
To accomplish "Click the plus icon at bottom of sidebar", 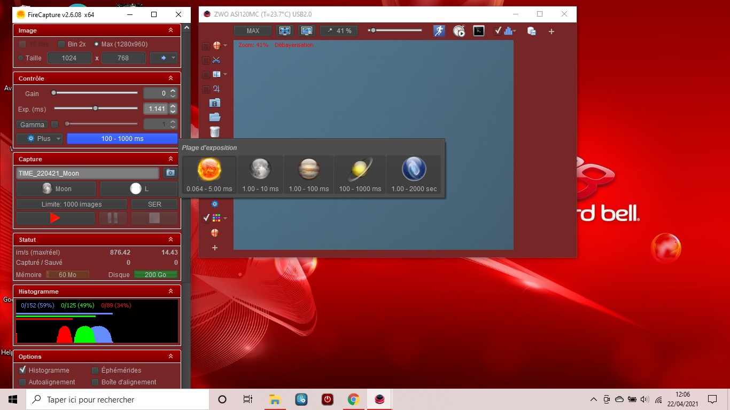I will coord(215,248).
